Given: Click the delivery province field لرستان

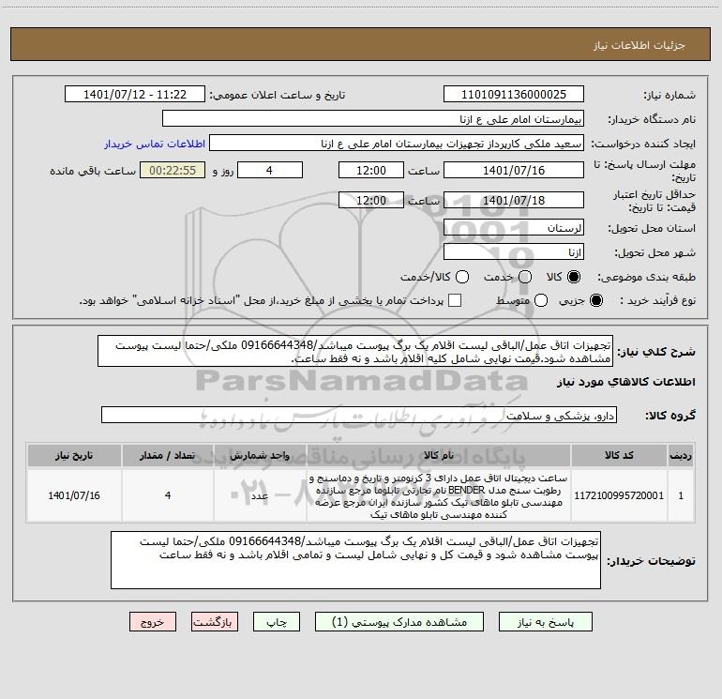Looking at the screenshot, I should pos(514,228).
